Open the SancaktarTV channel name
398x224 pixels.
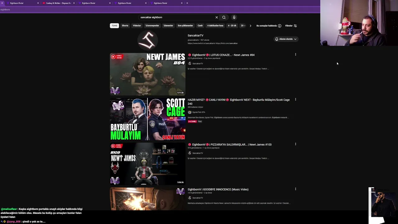click(196, 35)
